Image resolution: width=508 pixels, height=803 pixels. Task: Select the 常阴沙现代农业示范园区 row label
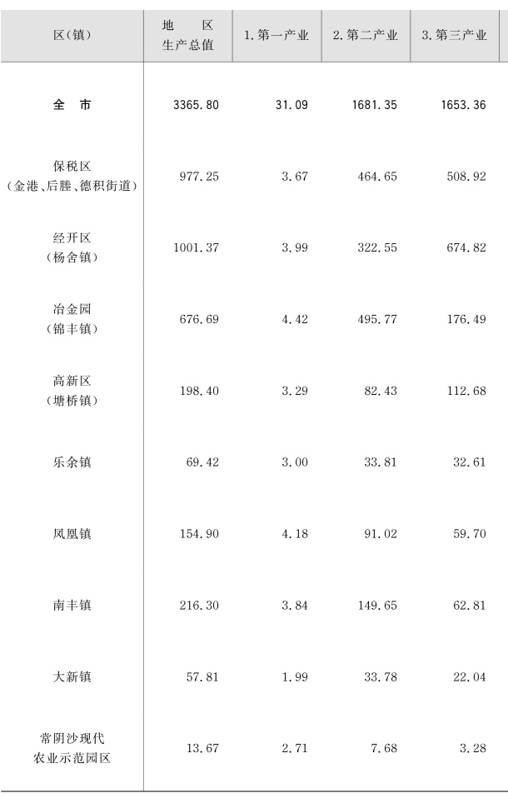(72, 748)
